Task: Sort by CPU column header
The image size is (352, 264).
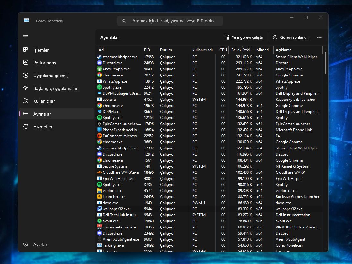Action: click(x=223, y=50)
